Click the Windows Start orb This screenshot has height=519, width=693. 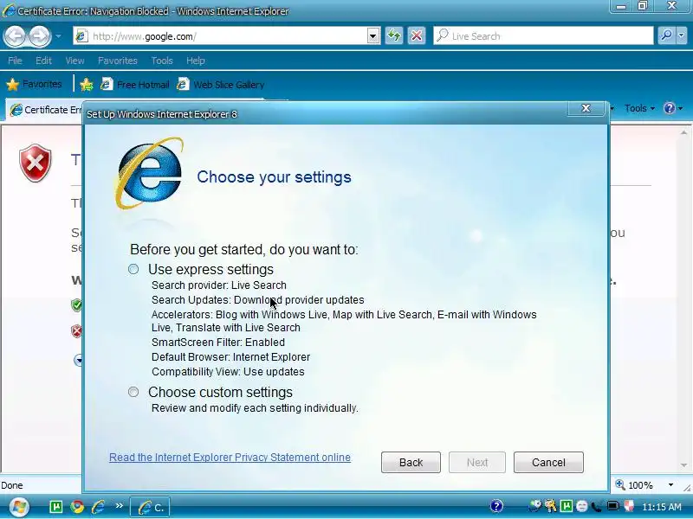click(19, 507)
